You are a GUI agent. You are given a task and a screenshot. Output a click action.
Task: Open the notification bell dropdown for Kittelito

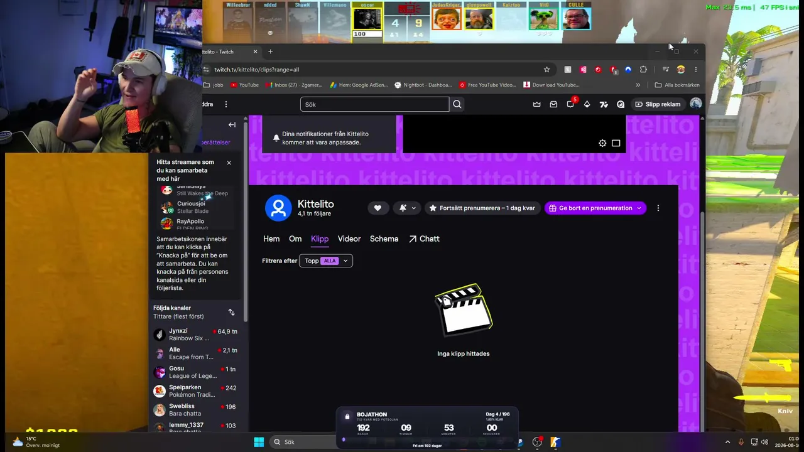point(407,208)
